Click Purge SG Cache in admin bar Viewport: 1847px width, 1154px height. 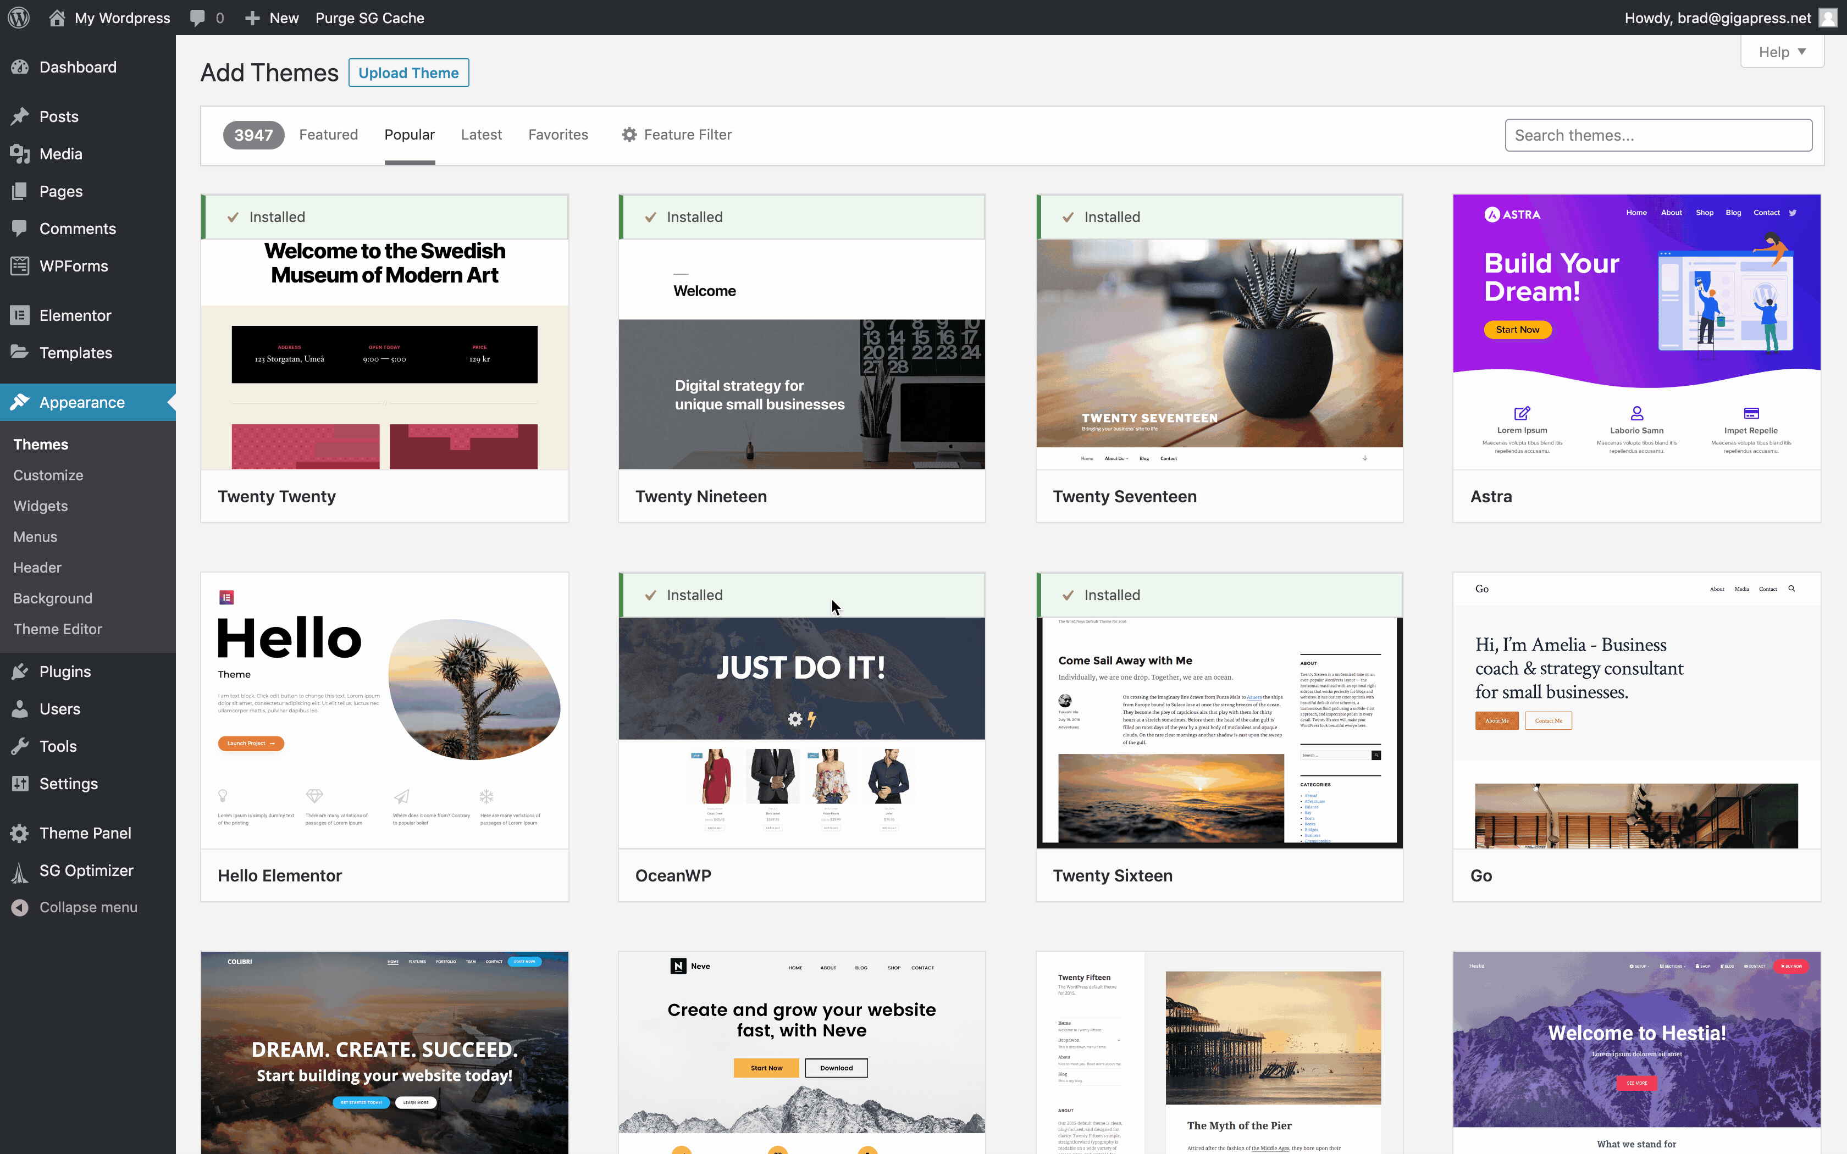(370, 18)
